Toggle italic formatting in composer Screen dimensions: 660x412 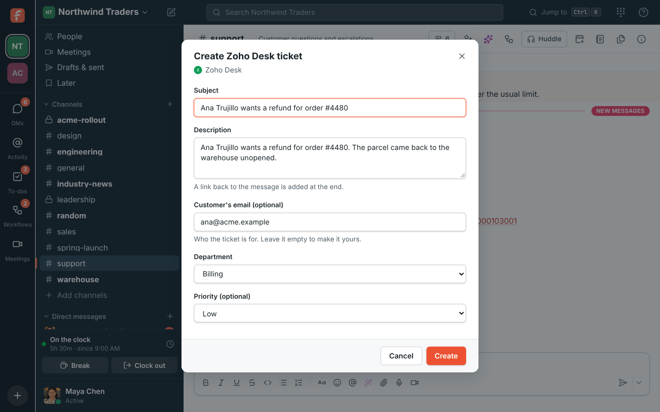coord(221,383)
